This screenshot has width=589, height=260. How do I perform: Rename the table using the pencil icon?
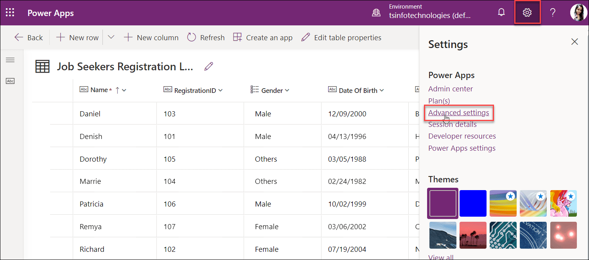(208, 66)
